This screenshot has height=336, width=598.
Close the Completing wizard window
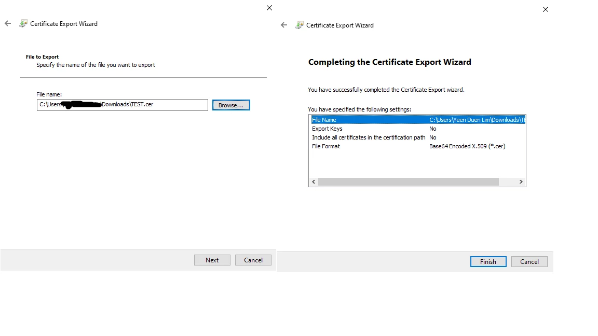[x=546, y=9]
